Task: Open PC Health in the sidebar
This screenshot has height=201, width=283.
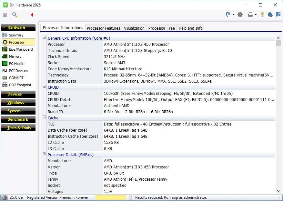Action: point(18,63)
